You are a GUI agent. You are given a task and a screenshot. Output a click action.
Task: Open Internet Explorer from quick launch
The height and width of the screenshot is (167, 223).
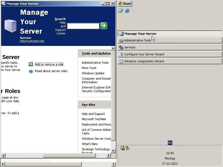pos(127,11)
